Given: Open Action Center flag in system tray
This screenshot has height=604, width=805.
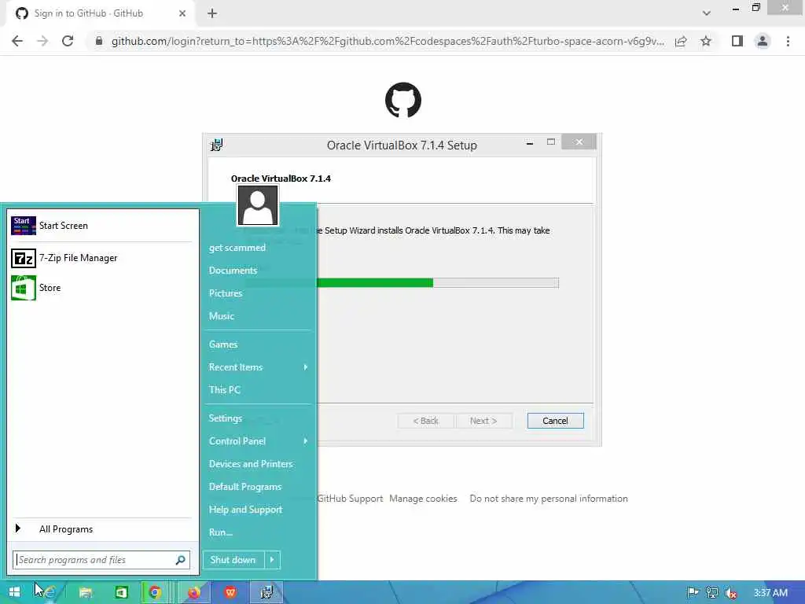Looking at the screenshot, I should tap(693, 593).
